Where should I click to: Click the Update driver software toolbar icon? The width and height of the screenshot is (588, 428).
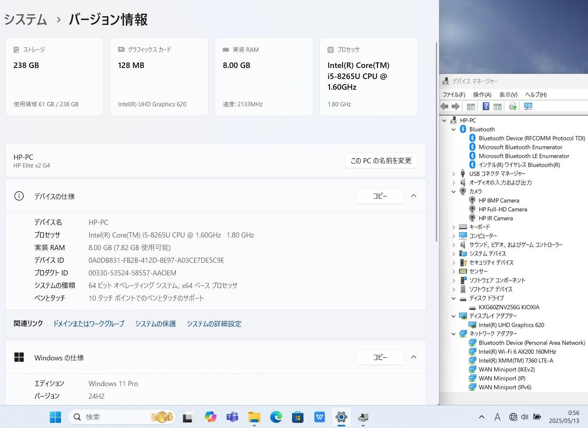click(513, 106)
